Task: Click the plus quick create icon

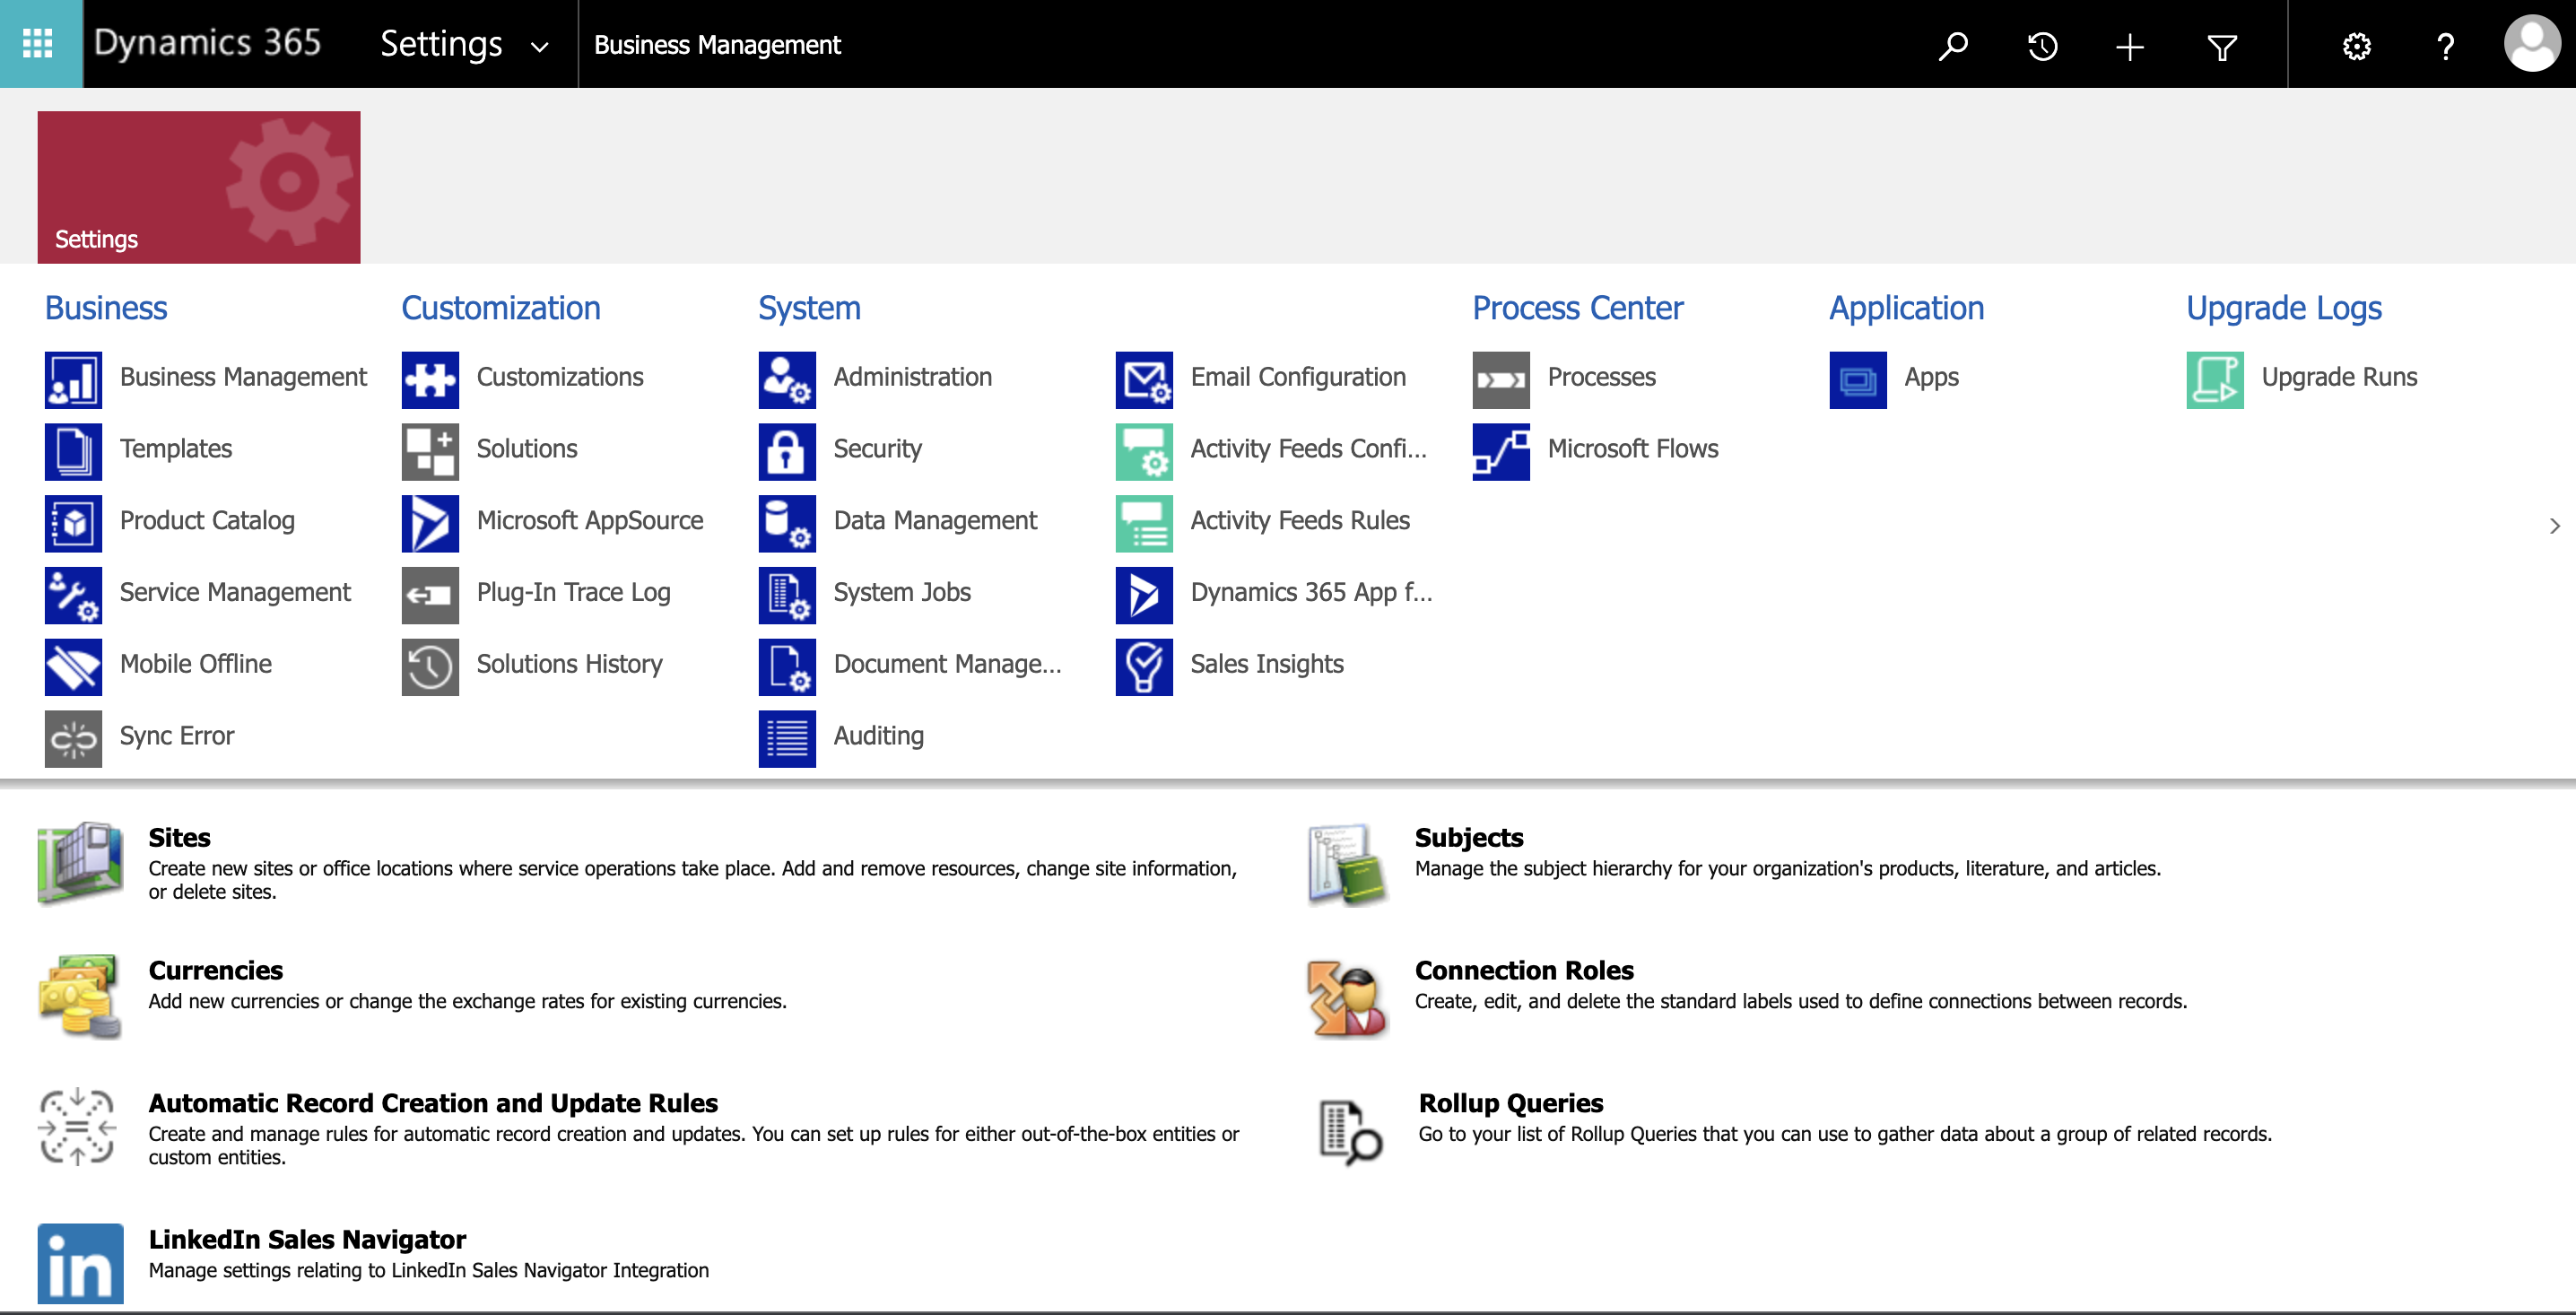Action: (x=2130, y=46)
